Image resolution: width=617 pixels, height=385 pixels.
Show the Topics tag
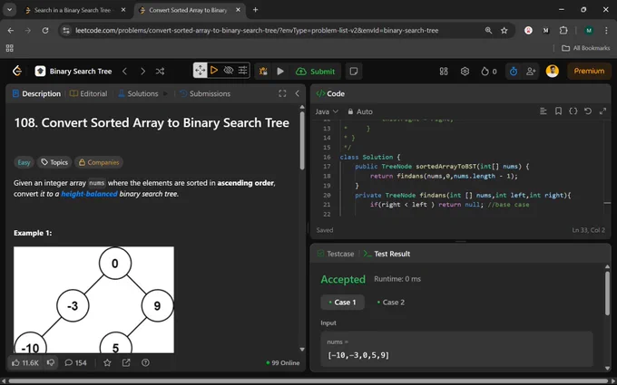(54, 162)
